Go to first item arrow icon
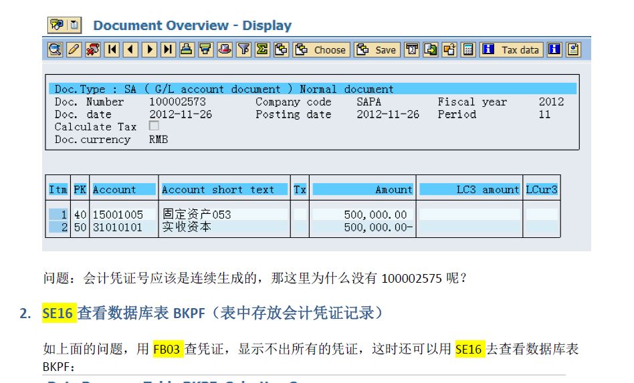This screenshot has height=383, width=634. [112, 49]
